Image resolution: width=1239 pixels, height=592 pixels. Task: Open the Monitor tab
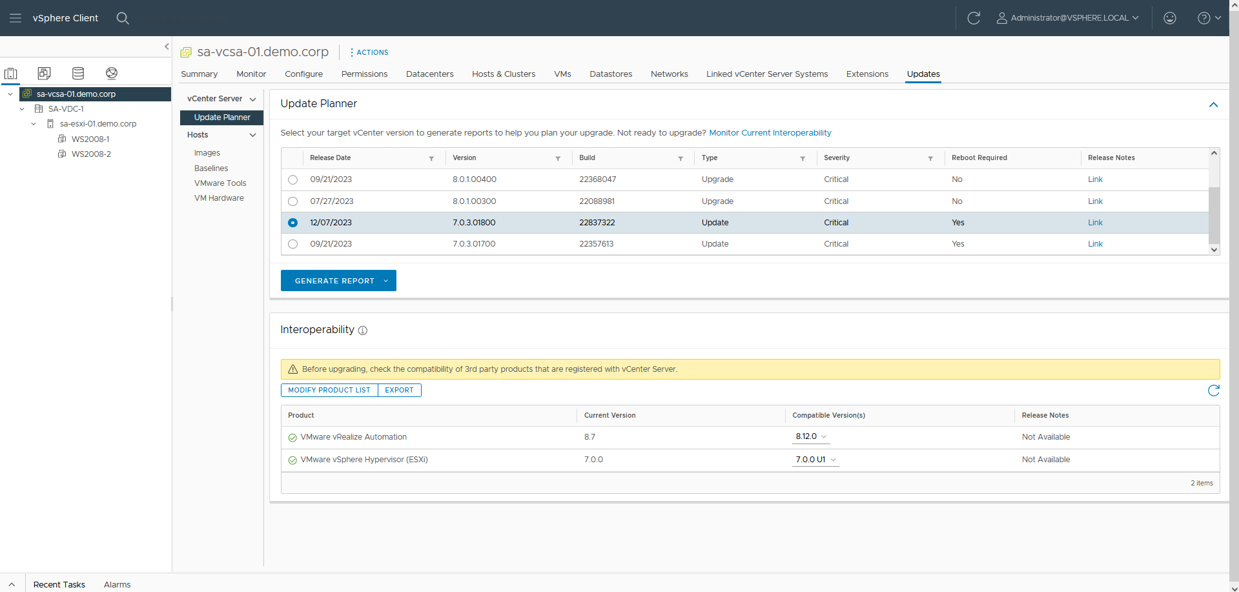[x=251, y=74]
